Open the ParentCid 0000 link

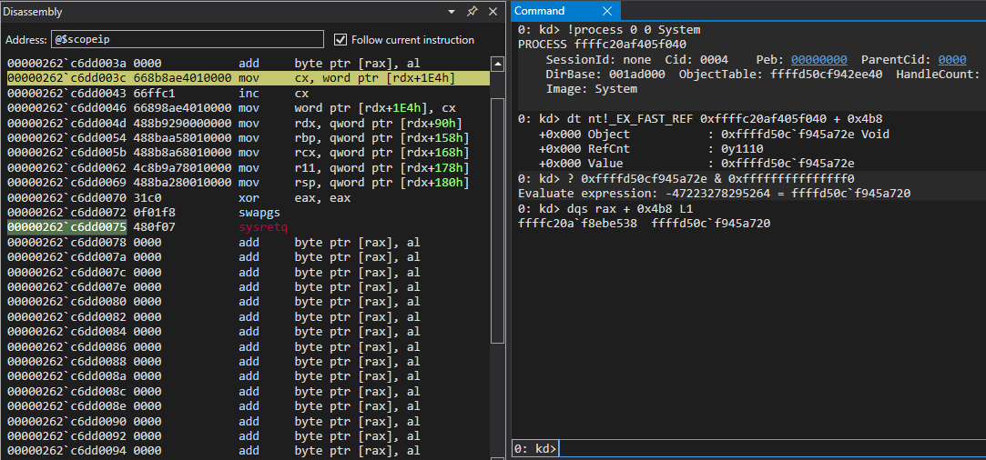click(x=951, y=59)
